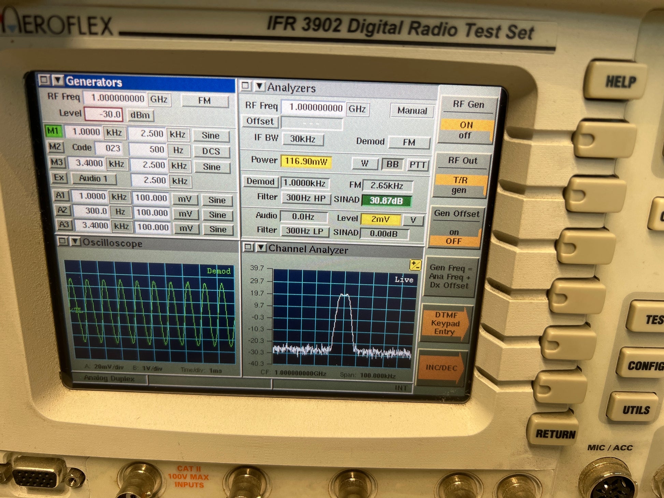The image size is (664, 498).
Task: Select the PTT option beside Power
Action: [417, 165]
